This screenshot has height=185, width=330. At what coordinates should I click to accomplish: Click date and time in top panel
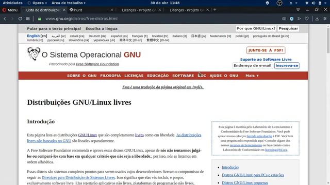165,3
